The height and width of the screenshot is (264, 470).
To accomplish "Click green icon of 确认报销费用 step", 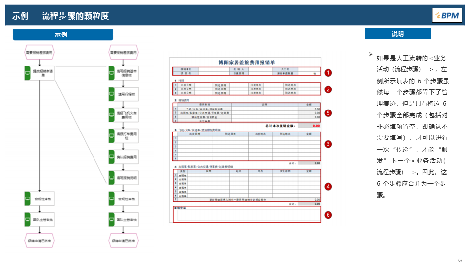I will [x=112, y=157].
